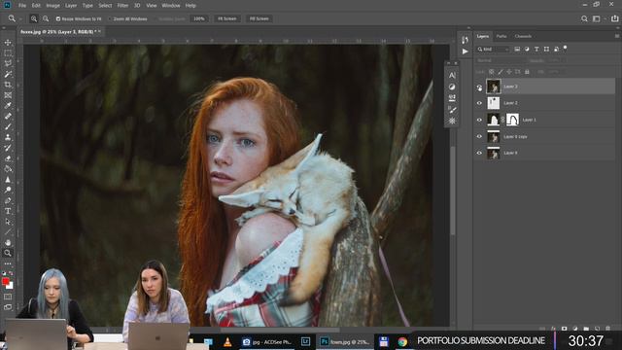
Task: Click the Fit Screen button
Action: click(226, 18)
